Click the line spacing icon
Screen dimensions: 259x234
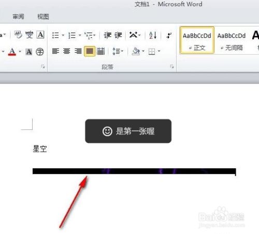pos(116,51)
